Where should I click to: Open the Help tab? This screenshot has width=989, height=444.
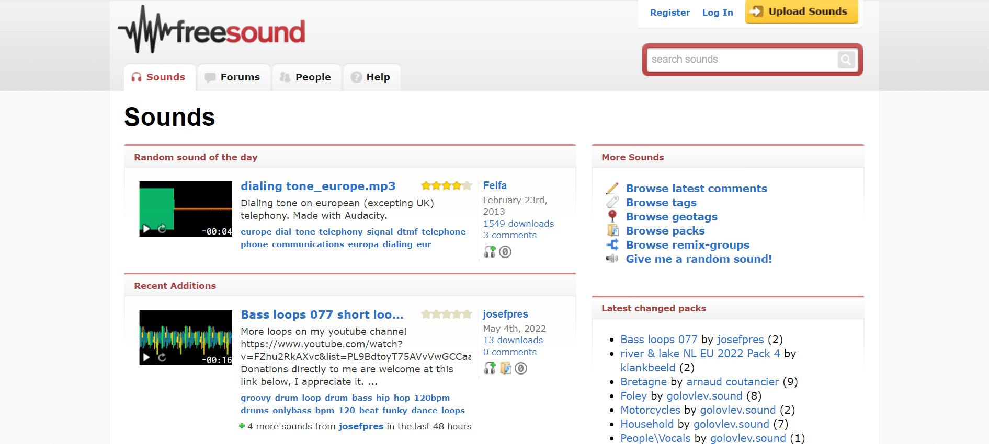pos(371,77)
